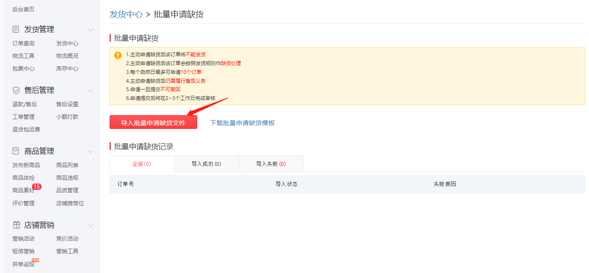Open 包裹中心 sidebar item

click(x=24, y=68)
